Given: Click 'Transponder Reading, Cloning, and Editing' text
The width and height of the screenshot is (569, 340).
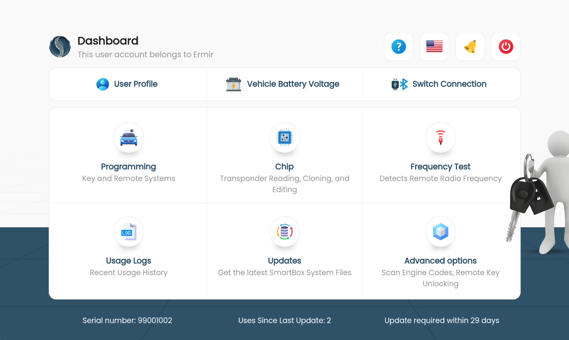Looking at the screenshot, I should coord(284,184).
